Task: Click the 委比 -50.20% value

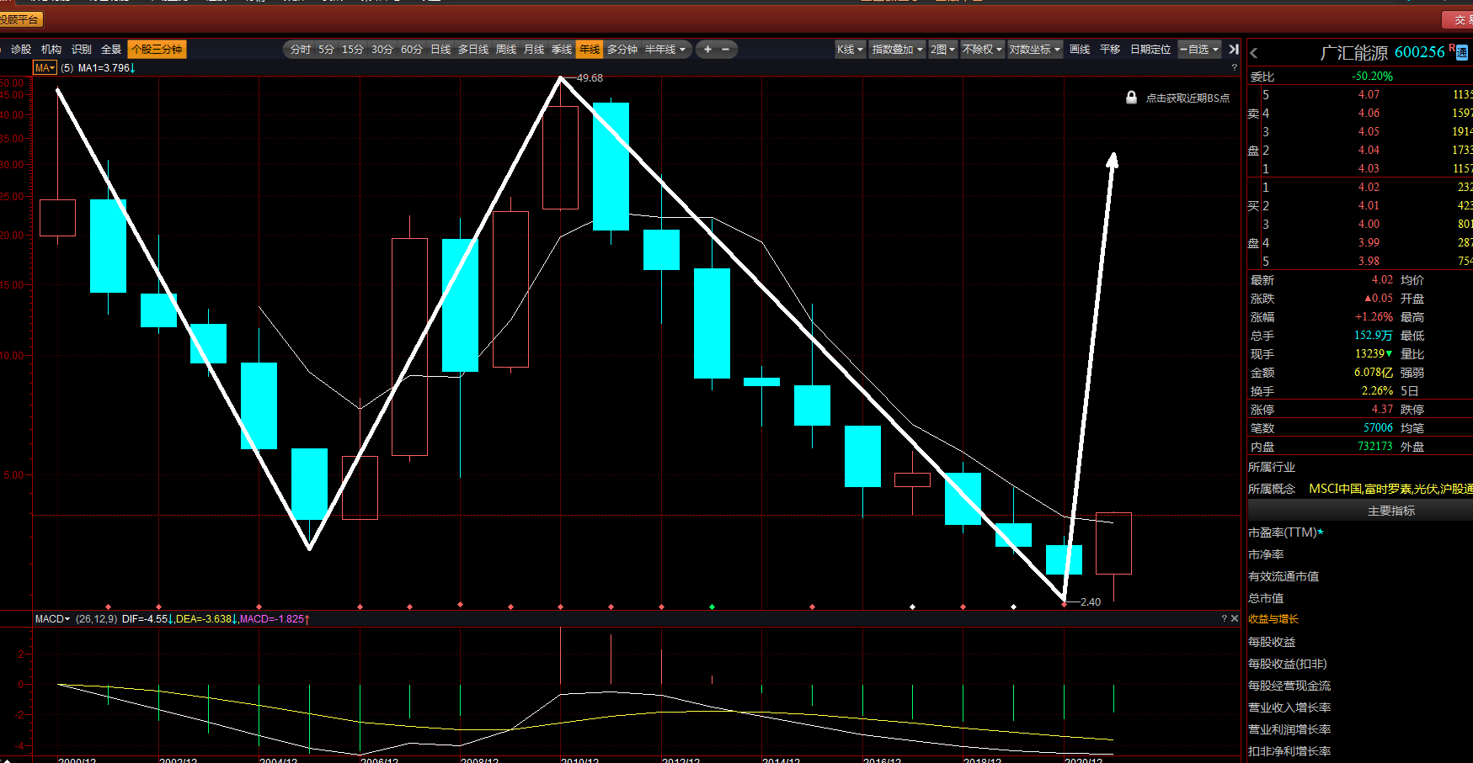Action: (x=1372, y=77)
